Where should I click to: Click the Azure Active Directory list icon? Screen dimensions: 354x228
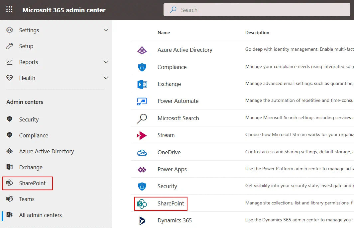[x=142, y=50]
